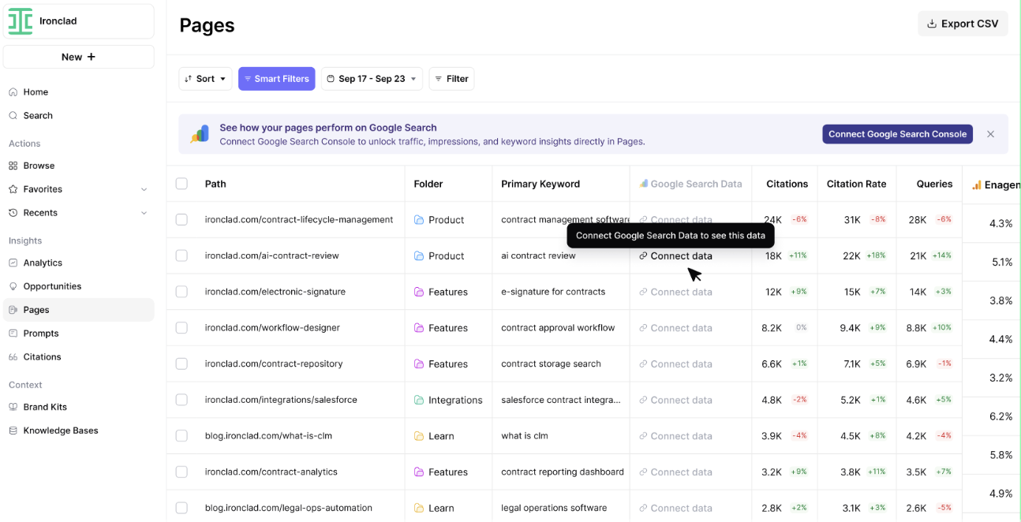Screen dimensions: 1021x522
Task: Expand the Favorites section chevron
Action: coord(144,190)
